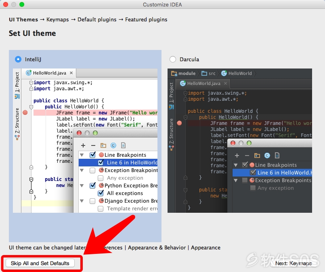Viewport: 325px width, 272px height.
Task: Click Skip All and Set Defaults
Action: coord(40,263)
